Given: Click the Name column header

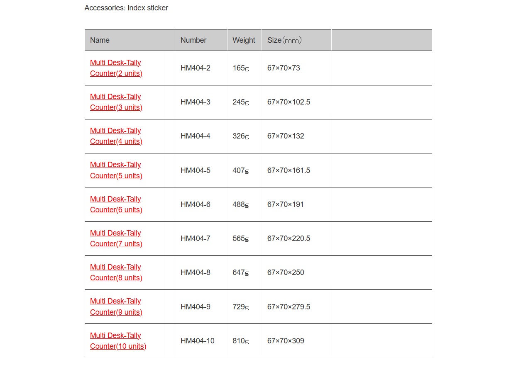Looking at the screenshot, I should click(x=130, y=40).
